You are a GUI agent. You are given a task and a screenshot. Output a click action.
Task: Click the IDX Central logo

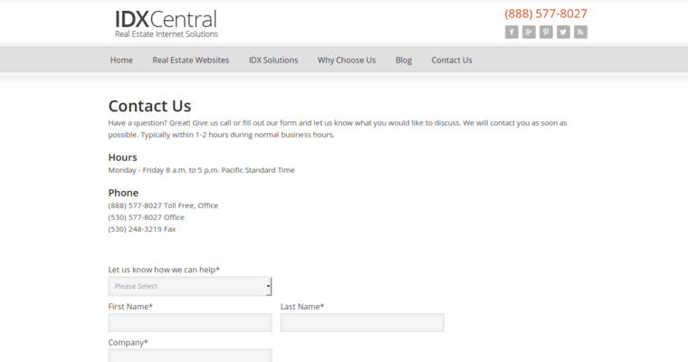point(166,18)
